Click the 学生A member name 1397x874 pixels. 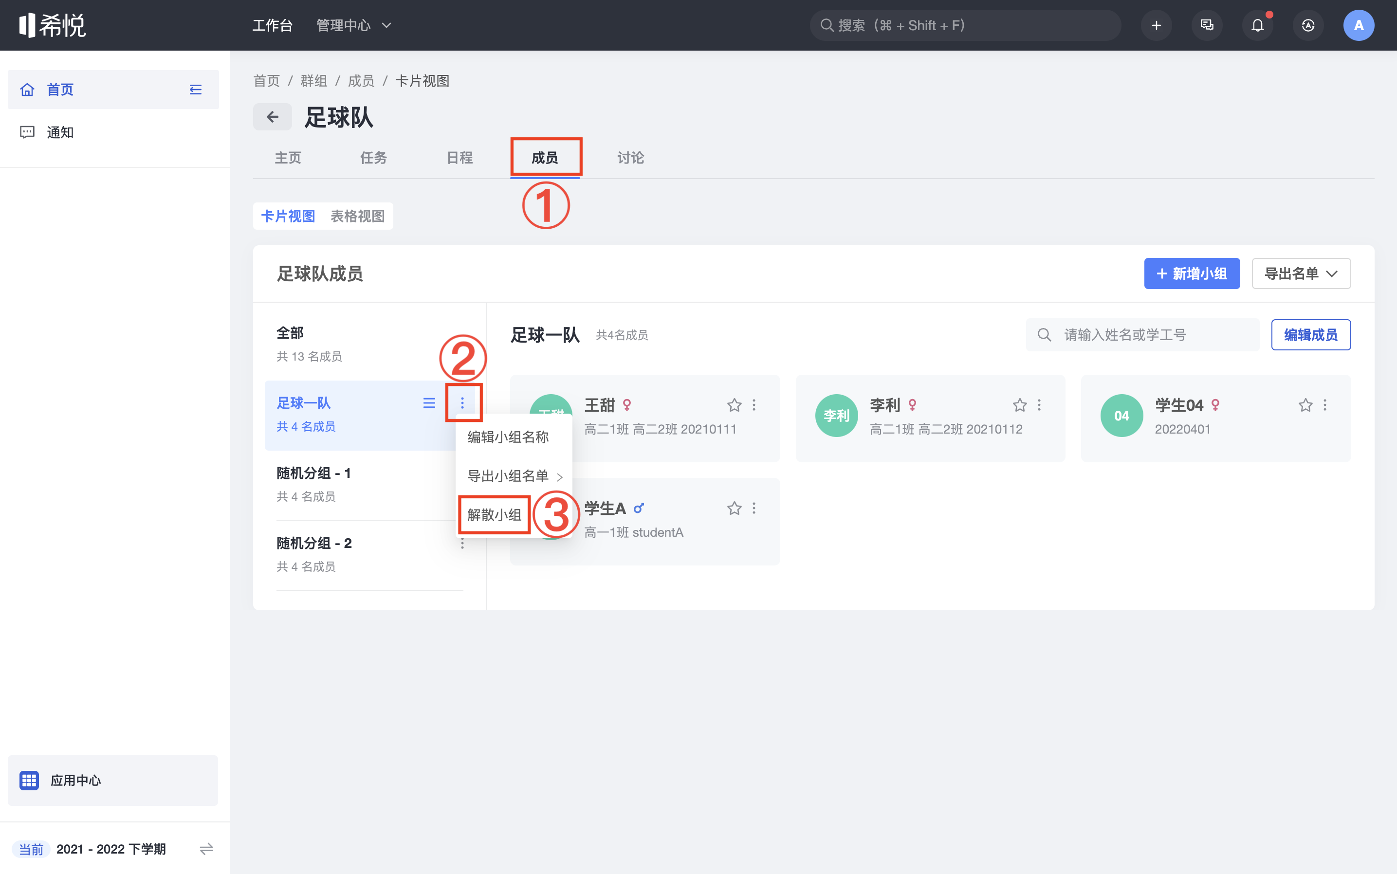tap(605, 508)
